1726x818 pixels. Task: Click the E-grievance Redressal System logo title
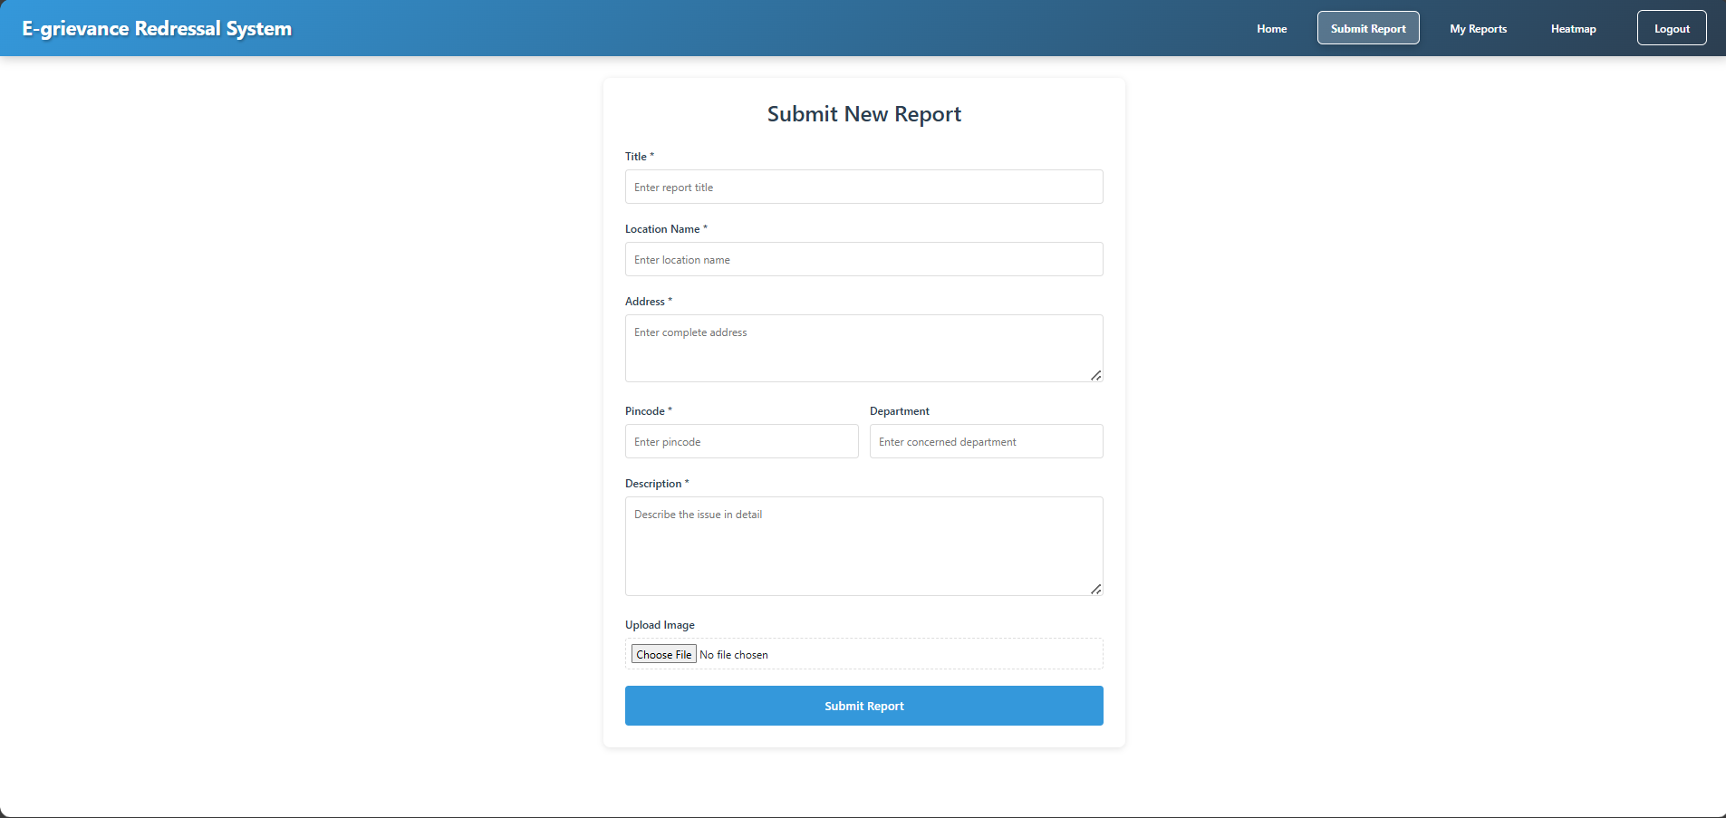tap(157, 28)
